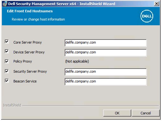Viewport: 162px width, 121px height.
Task: Click the Beacon Service hostname field
Action: pos(106,82)
